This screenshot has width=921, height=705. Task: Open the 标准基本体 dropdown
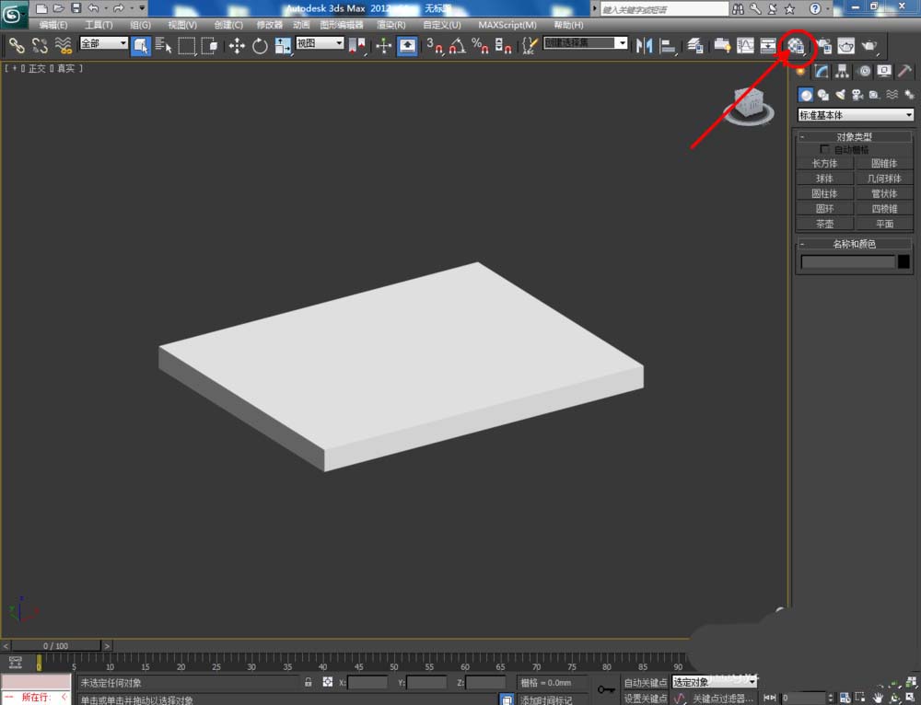point(856,115)
